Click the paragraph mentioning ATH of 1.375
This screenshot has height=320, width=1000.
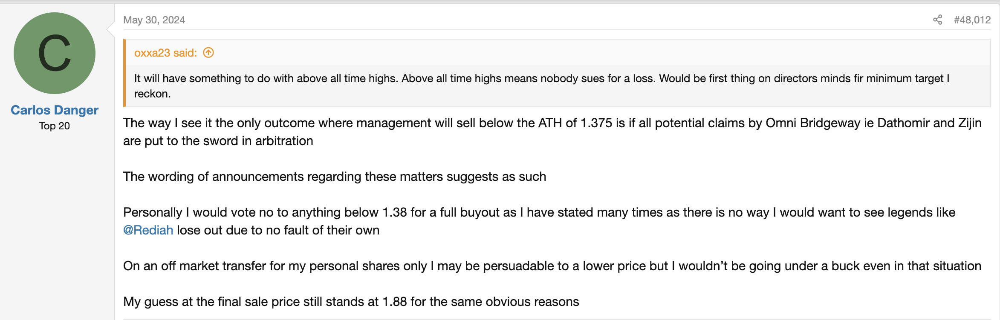(x=552, y=132)
